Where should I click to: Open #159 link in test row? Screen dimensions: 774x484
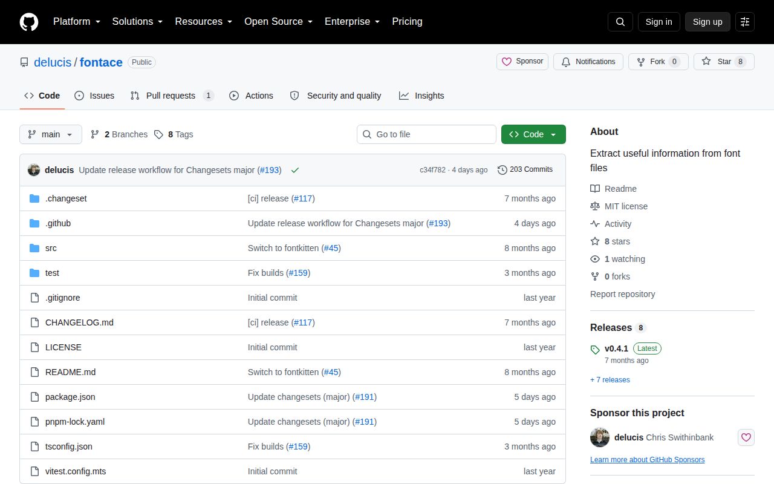pyautogui.click(x=298, y=273)
